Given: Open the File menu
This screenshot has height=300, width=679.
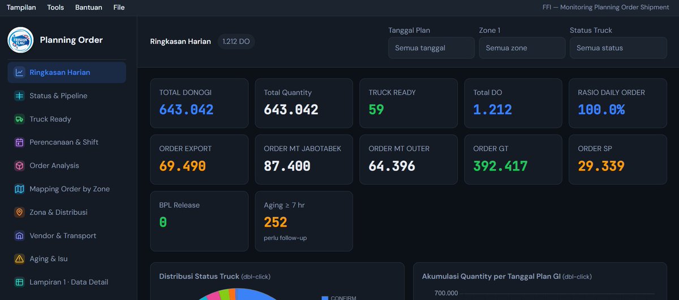Looking at the screenshot, I should [119, 7].
